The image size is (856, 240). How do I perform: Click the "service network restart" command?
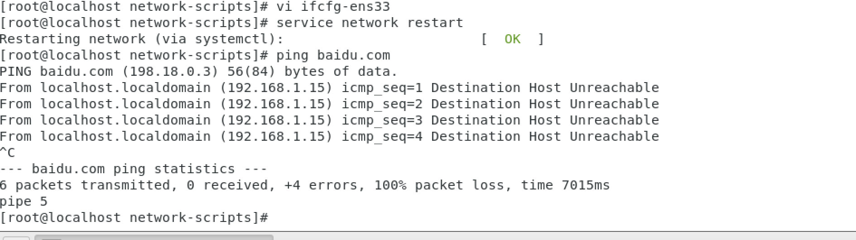point(370,23)
